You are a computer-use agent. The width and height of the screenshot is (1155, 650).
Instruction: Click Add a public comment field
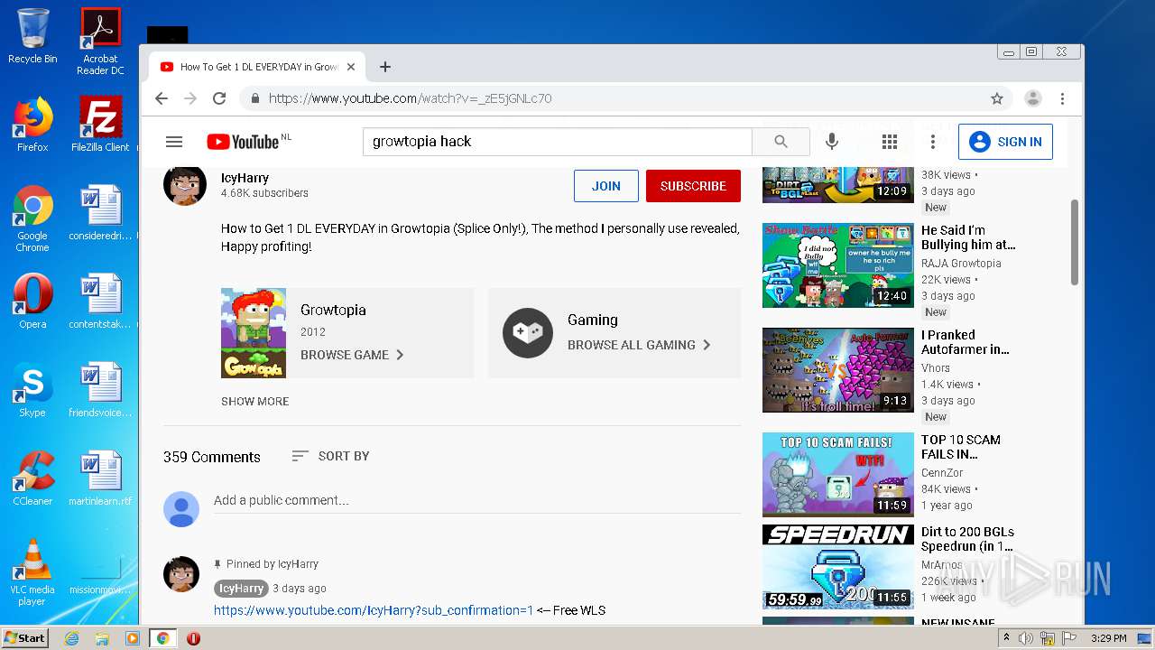point(477,500)
